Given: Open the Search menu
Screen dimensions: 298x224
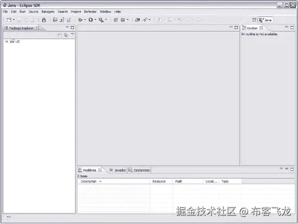Looking at the screenshot, I should pyautogui.click(x=63, y=11).
